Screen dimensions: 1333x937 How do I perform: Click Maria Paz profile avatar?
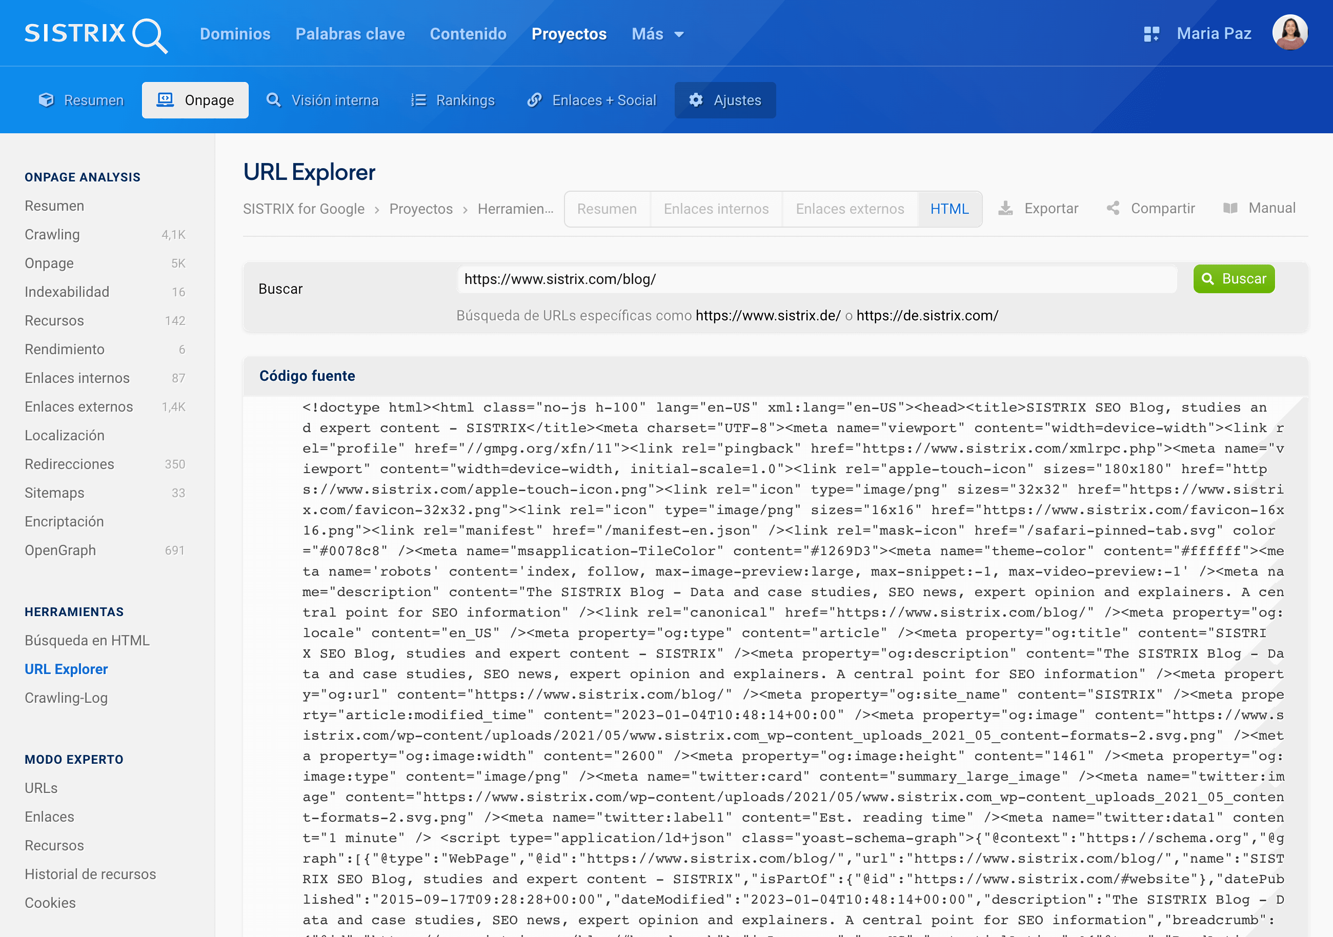[x=1289, y=32]
